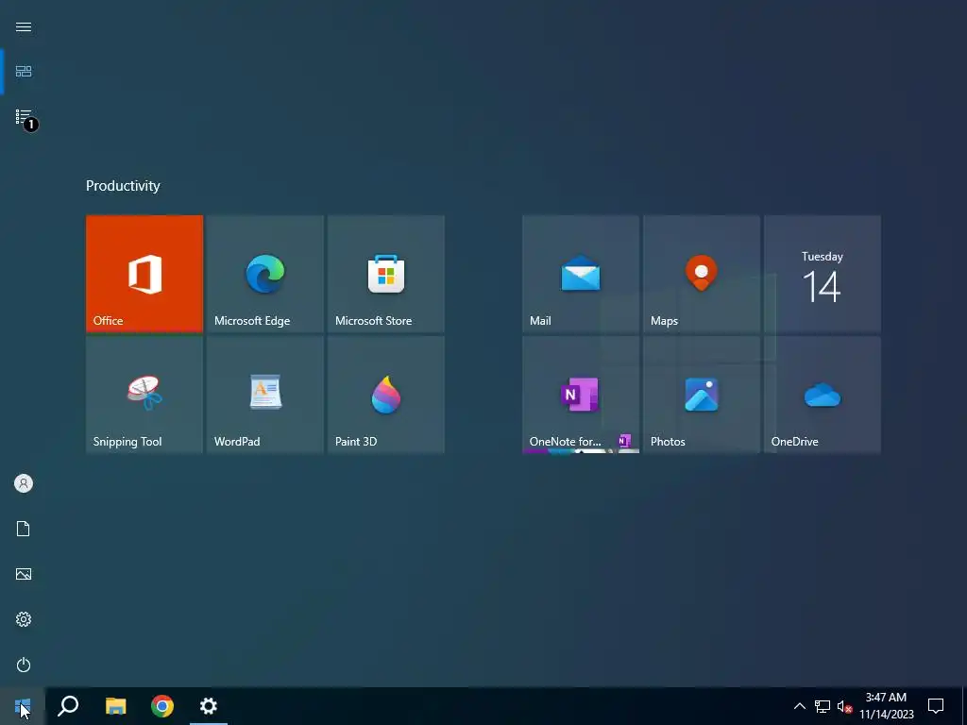Select the pinned tiles view
Viewport: 967px width, 725px height.
(x=24, y=72)
